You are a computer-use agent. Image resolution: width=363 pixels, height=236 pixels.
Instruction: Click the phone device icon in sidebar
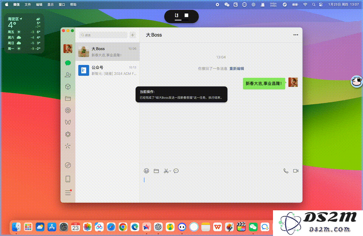pyautogui.click(x=68, y=179)
